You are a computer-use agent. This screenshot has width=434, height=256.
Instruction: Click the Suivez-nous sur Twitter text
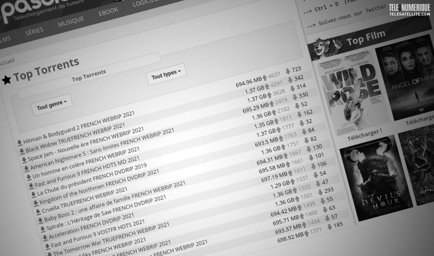click(352, 16)
